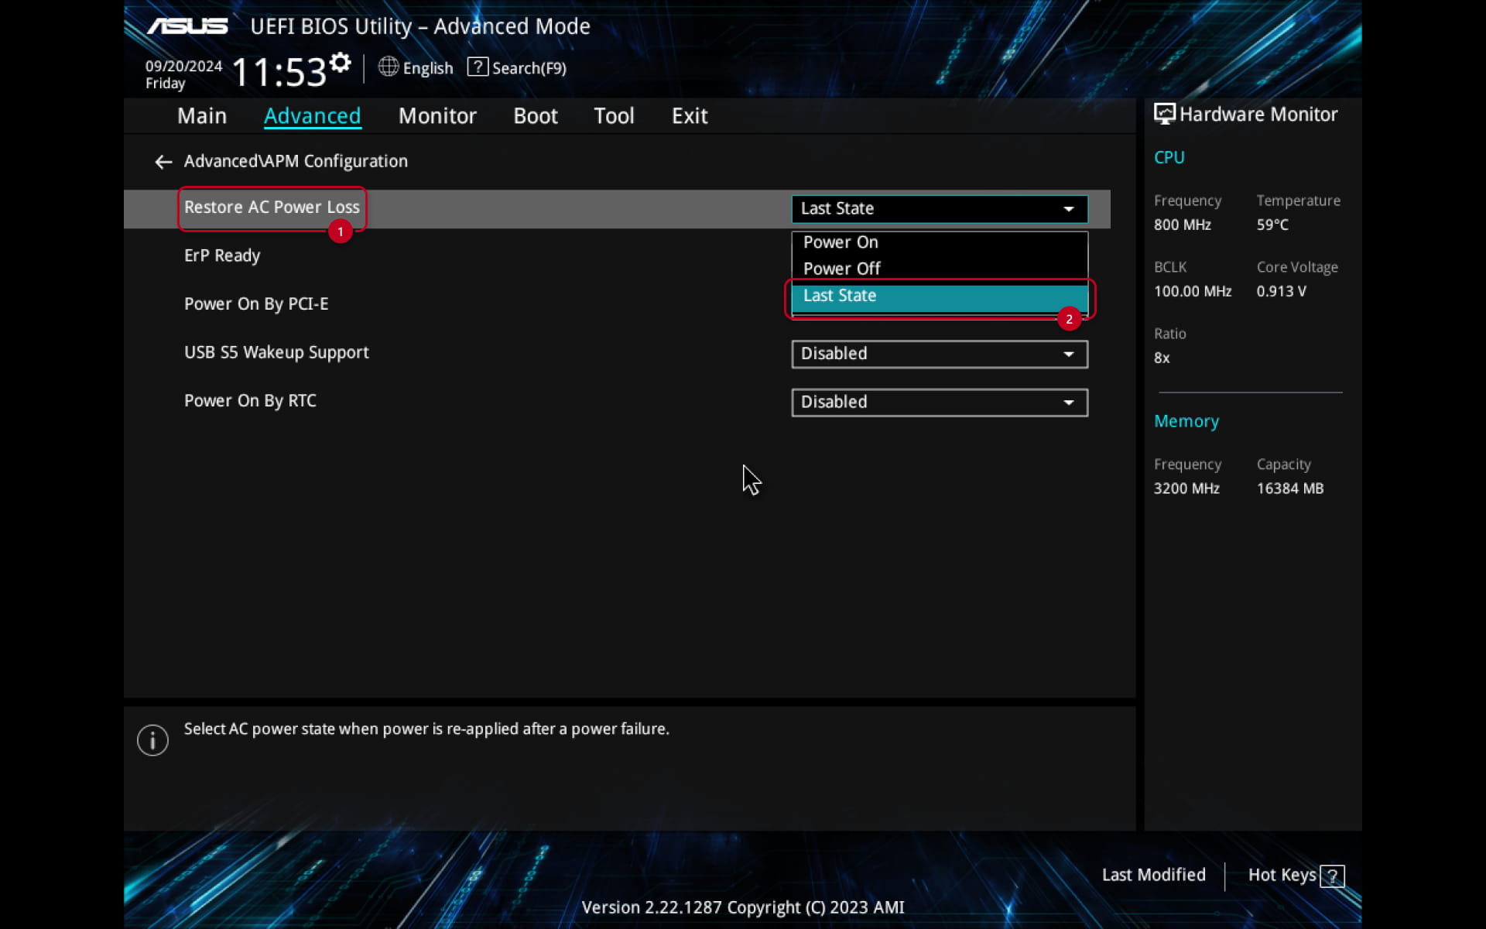
Task: Select the Power On By RTC label
Action: (x=250, y=401)
